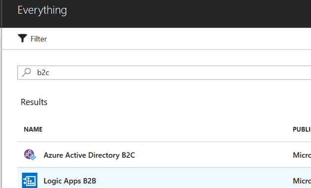
Task: Click the Azure Active Directory B2C icon
Action: (x=30, y=155)
